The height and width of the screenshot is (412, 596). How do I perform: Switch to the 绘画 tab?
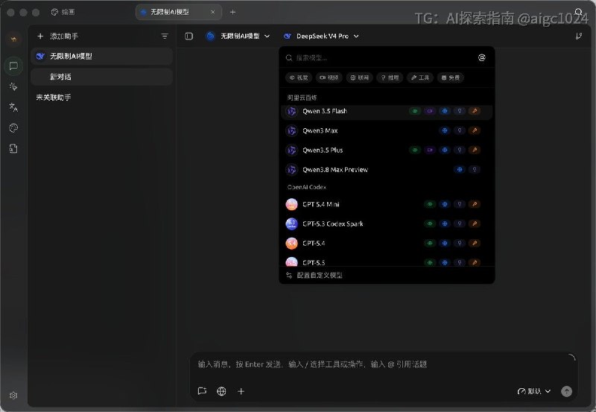tap(63, 12)
